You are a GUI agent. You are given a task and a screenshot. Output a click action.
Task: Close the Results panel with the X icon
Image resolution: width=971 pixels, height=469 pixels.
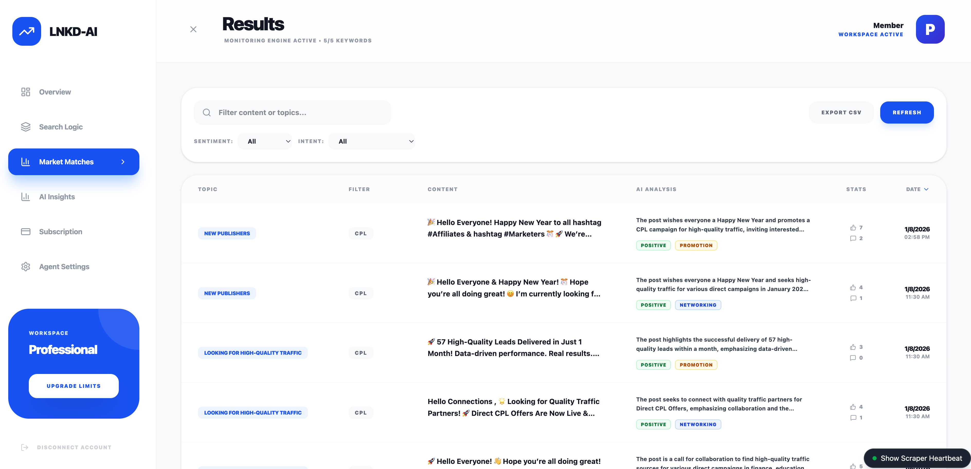pos(193,29)
